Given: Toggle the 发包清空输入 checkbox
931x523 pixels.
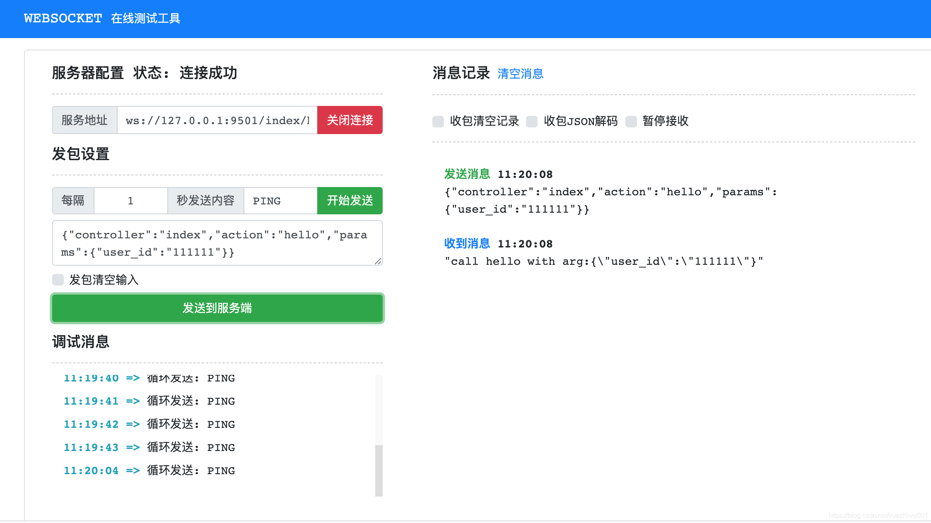Looking at the screenshot, I should pos(58,280).
